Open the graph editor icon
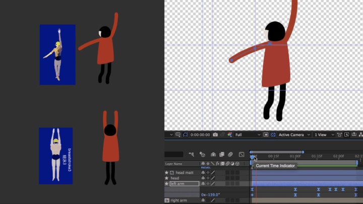363x204 pixels. click(241, 155)
